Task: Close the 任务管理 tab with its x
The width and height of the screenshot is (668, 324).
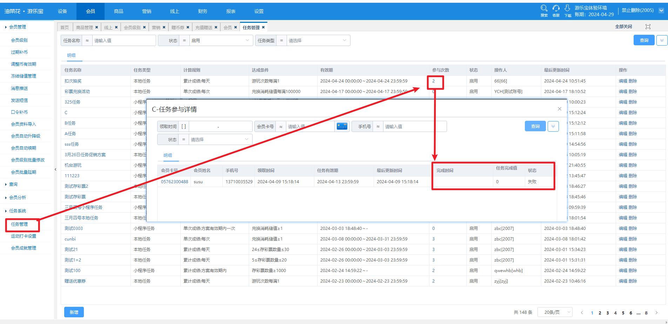Action: click(263, 27)
